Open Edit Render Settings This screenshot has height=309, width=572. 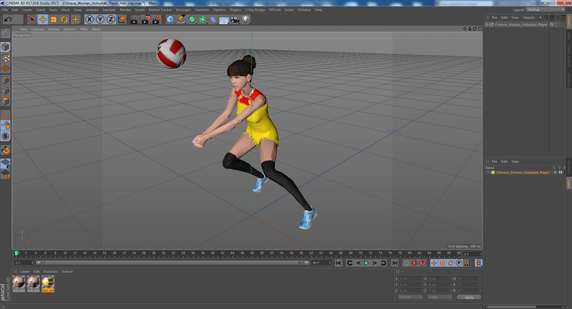[157, 20]
